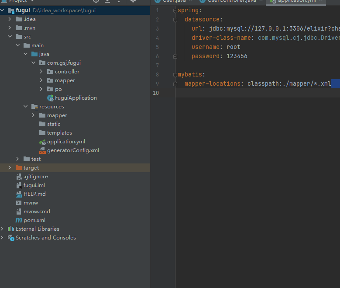Fold the mybatis block at line 8
This screenshot has height=288, width=340.
coord(175,75)
